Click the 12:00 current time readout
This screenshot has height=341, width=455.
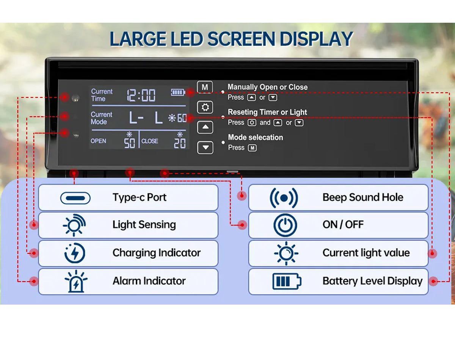pos(141,95)
